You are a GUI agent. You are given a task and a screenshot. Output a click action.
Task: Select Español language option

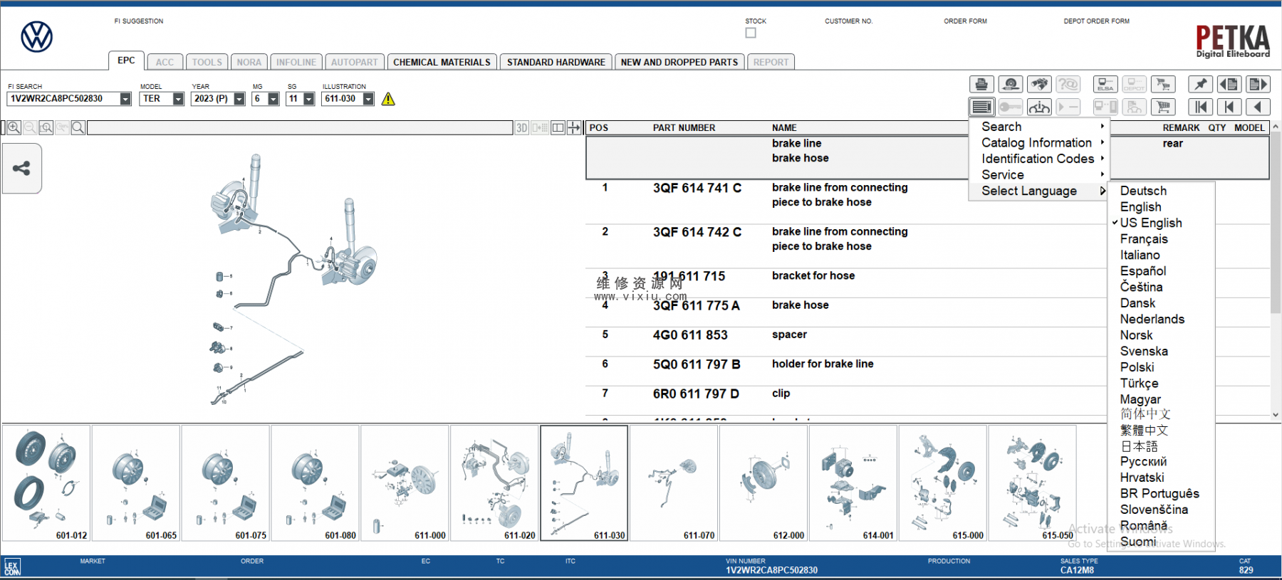pyautogui.click(x=1143, y=271)
